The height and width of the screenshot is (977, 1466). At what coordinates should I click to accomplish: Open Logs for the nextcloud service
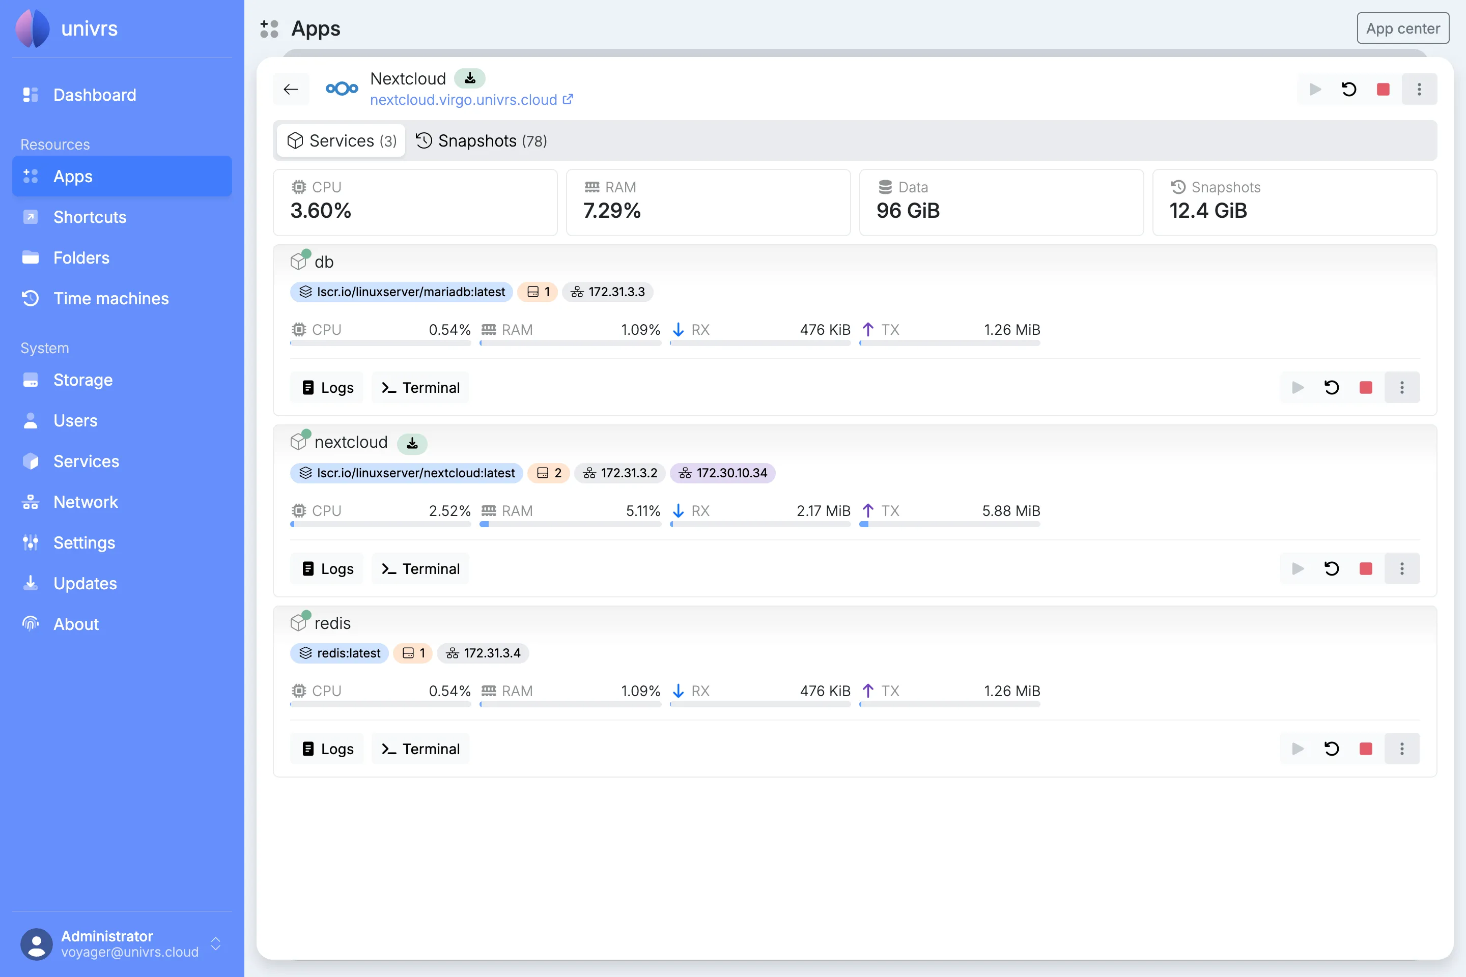point(327,569)
